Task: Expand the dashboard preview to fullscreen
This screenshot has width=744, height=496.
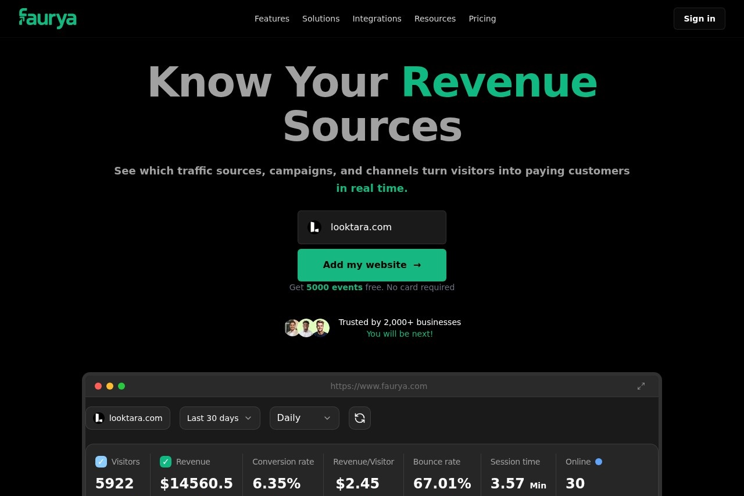Action: point(641,386)
